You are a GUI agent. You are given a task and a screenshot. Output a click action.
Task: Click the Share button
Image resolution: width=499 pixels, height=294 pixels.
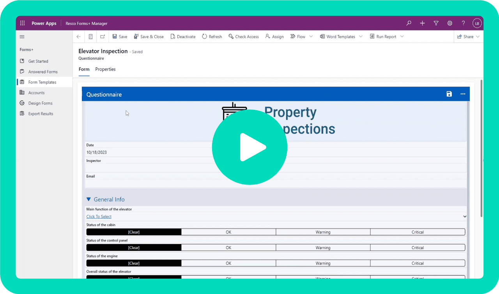465,37
